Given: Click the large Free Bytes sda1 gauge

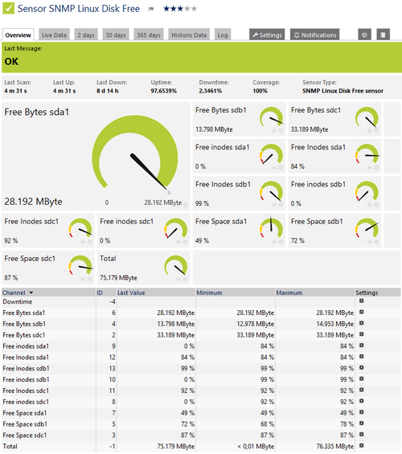Looking at the screenshot, I should point(135,153).
